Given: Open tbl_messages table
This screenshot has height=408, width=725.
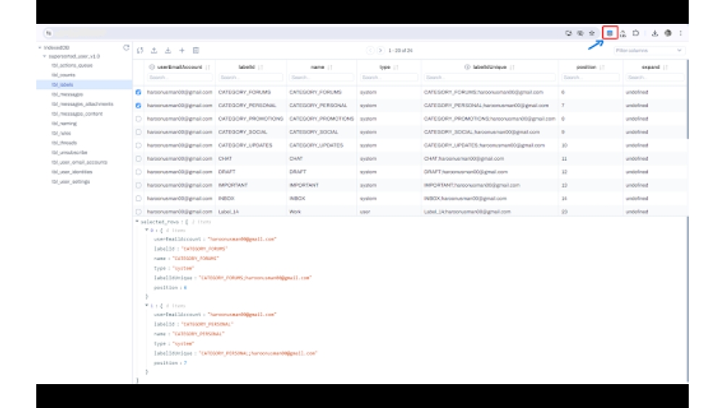Looking at the screenshot, I should point(67,94).
